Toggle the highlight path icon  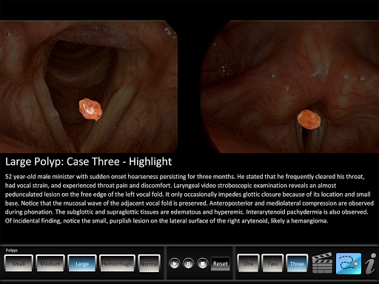click(349, 263)
